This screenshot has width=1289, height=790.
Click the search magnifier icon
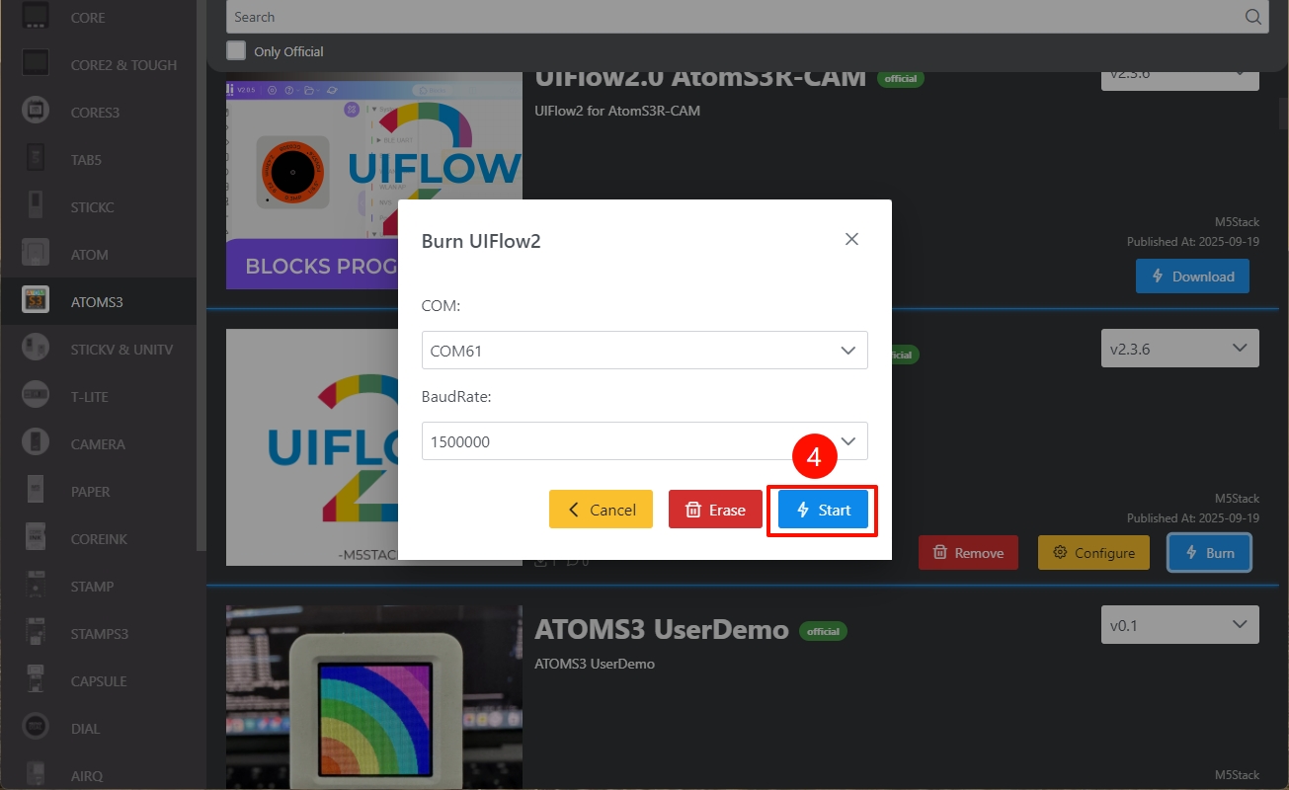point(1252,17)
